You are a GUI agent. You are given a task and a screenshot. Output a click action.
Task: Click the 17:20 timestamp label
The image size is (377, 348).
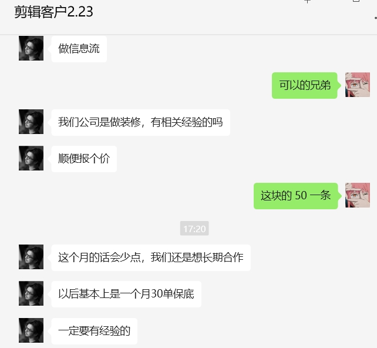pyautogui.click(x=194, y=229)
